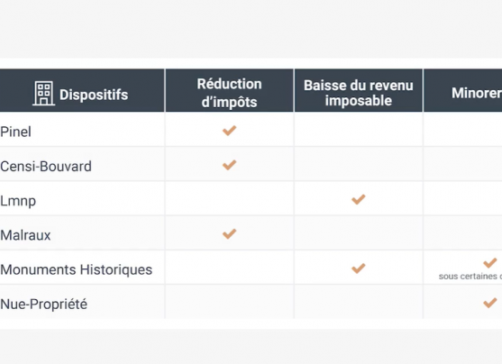Select the Réduction d'impôts column header
The image size is (502, 364).
(230, 90)
